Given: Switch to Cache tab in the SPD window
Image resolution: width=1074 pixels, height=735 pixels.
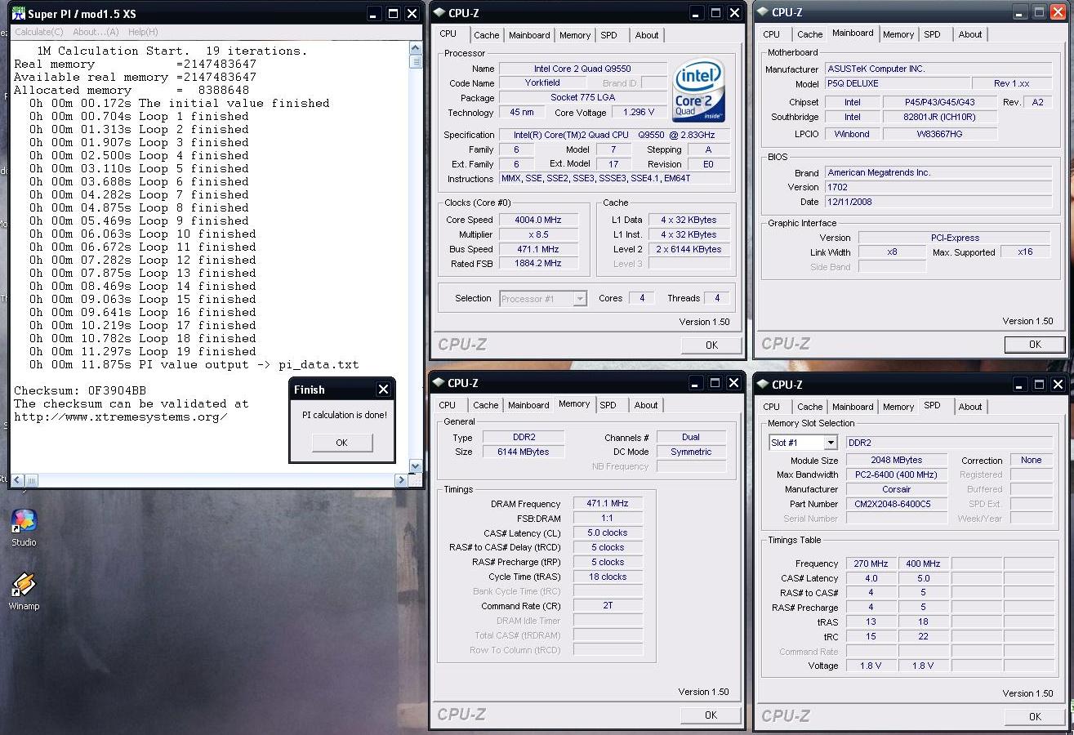Looking at the screenshot, I should pyautogui.click(x=809, y=407).
